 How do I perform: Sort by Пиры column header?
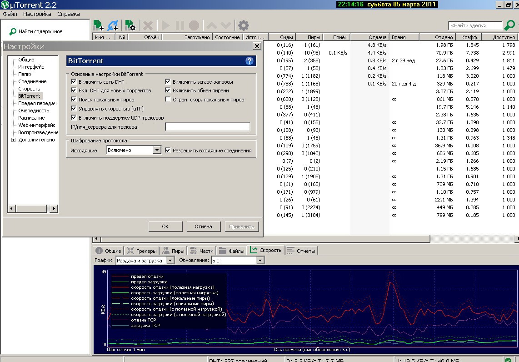pos(309,37)
